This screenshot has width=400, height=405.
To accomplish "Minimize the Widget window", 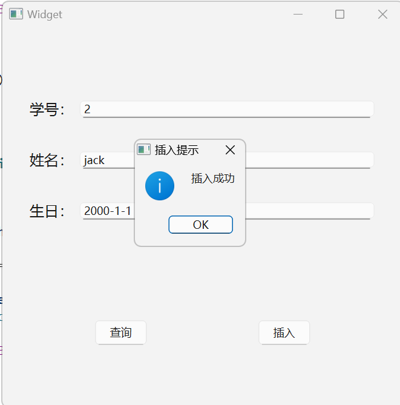I will point(298,14).
